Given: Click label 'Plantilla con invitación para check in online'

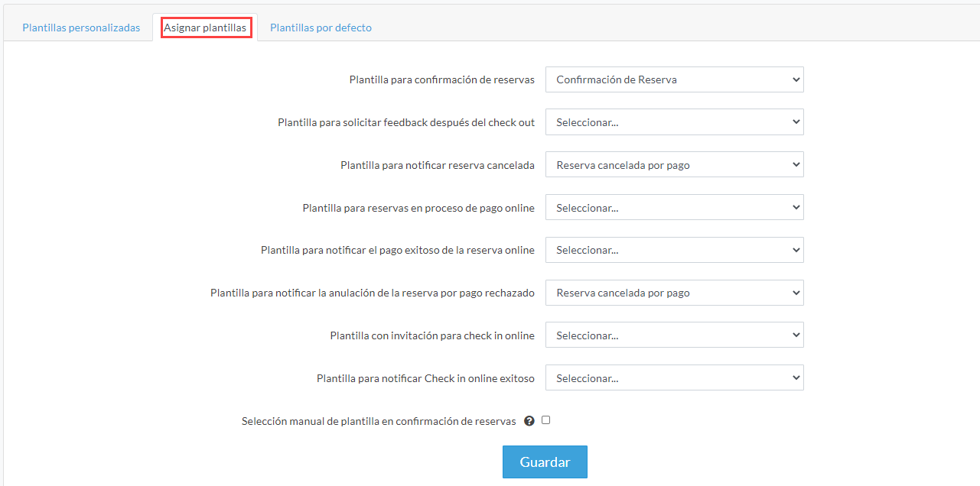Looking at the screenshot, I should [x=432, y=335].
